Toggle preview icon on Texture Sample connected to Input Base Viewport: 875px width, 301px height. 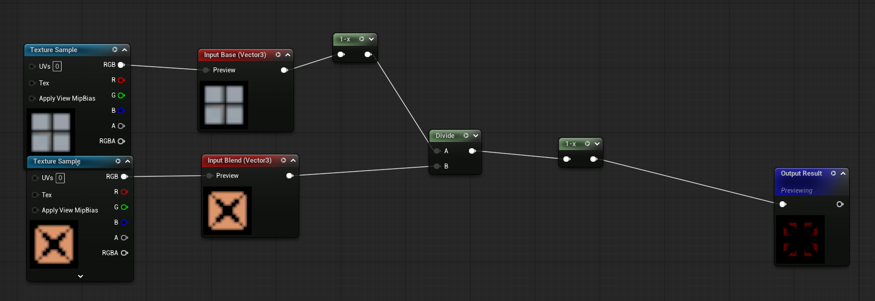(115, 50)
